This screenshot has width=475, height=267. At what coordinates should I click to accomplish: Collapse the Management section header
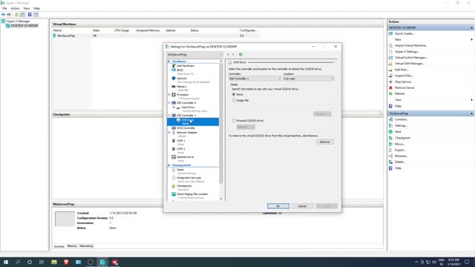(169, 165)
